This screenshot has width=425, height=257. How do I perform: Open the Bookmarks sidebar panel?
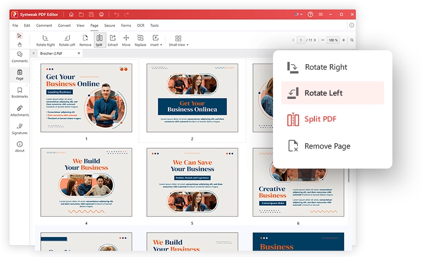point(19,93)
